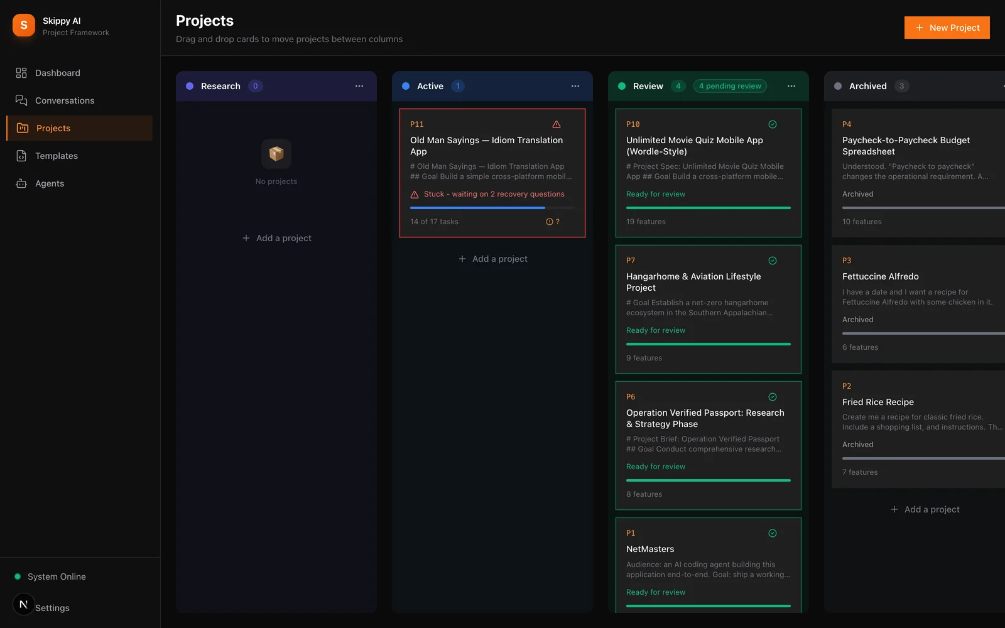Click the System Online status text

point(57,577)
